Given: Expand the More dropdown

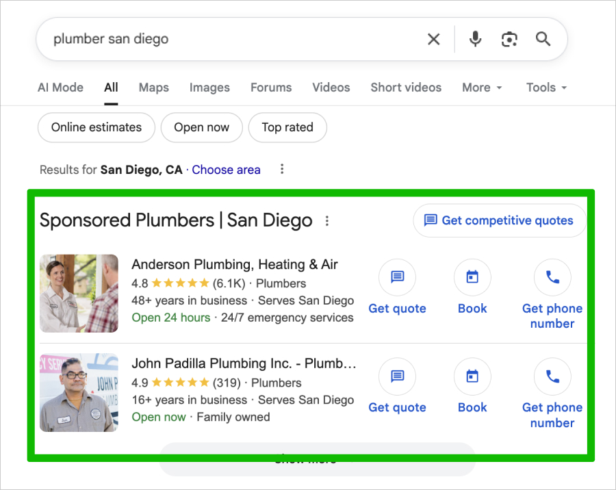Looking at the screenshot, I should pos(482,87).
